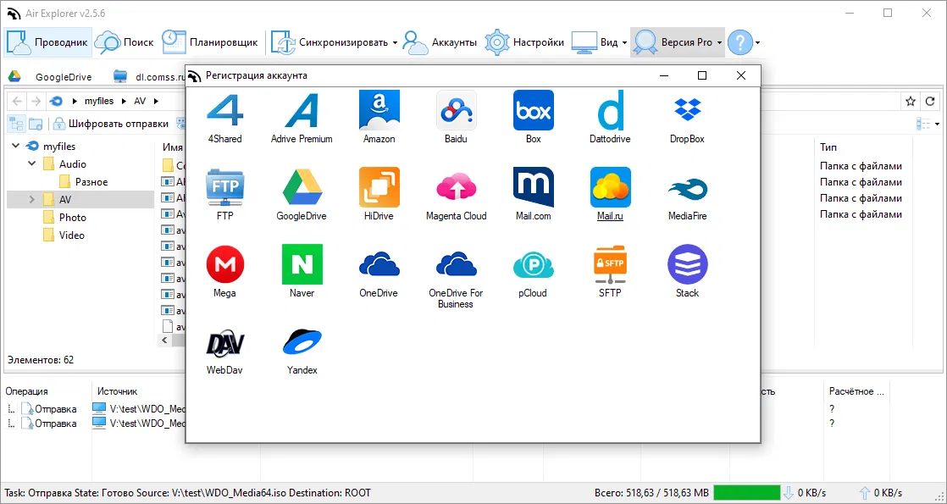Select the SFTP connection icon
Viewport: 947px width, 504px height.
click(610, 264)
